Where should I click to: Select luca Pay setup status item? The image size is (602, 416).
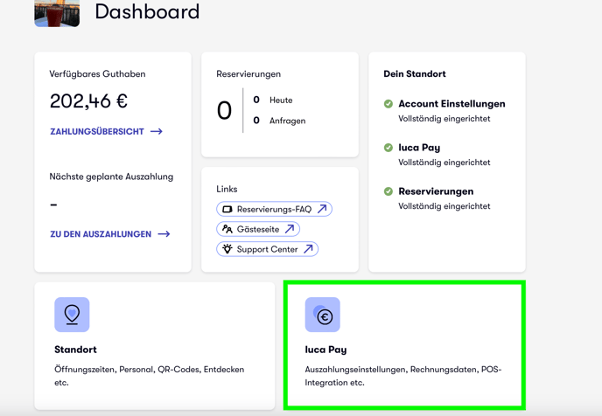click(437, 155)
